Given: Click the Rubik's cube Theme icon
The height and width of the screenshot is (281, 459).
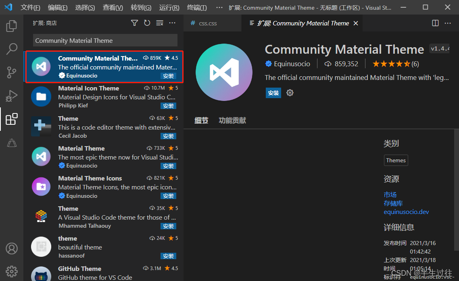Looking at the screenshot, I should pos(41,216).
